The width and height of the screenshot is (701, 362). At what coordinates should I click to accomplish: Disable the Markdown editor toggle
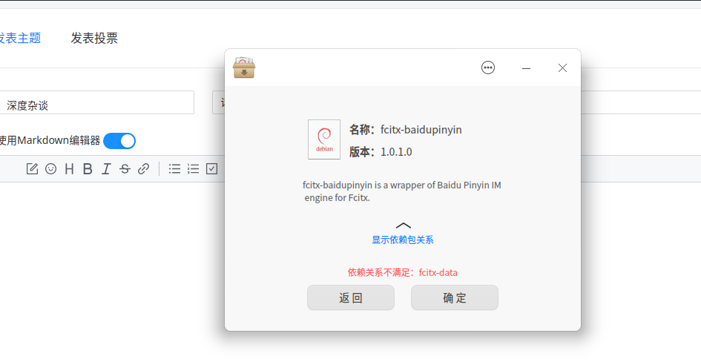119,141
